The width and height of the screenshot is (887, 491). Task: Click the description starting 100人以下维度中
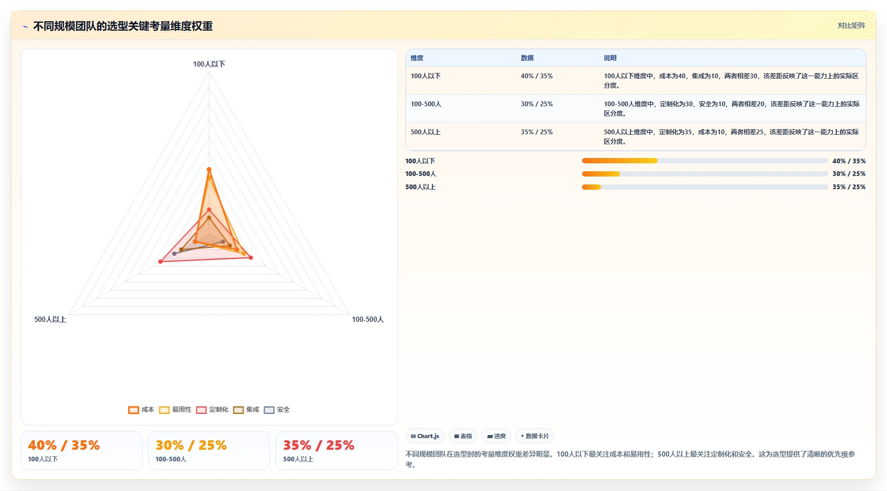732,81
